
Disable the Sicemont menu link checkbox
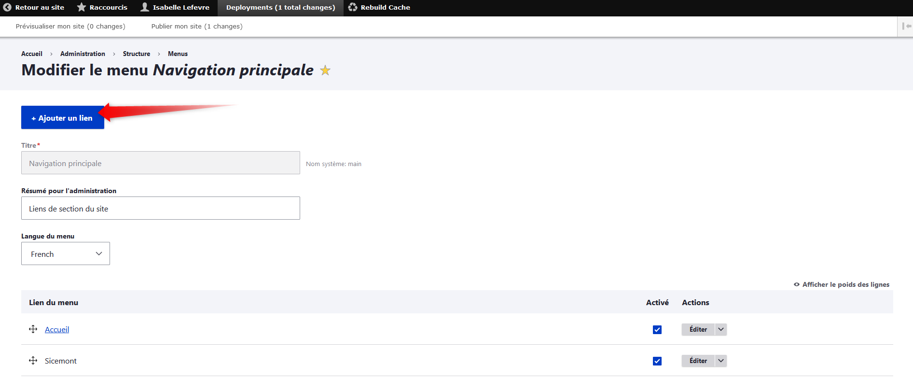pyautogui.click(x=657, y=361)
